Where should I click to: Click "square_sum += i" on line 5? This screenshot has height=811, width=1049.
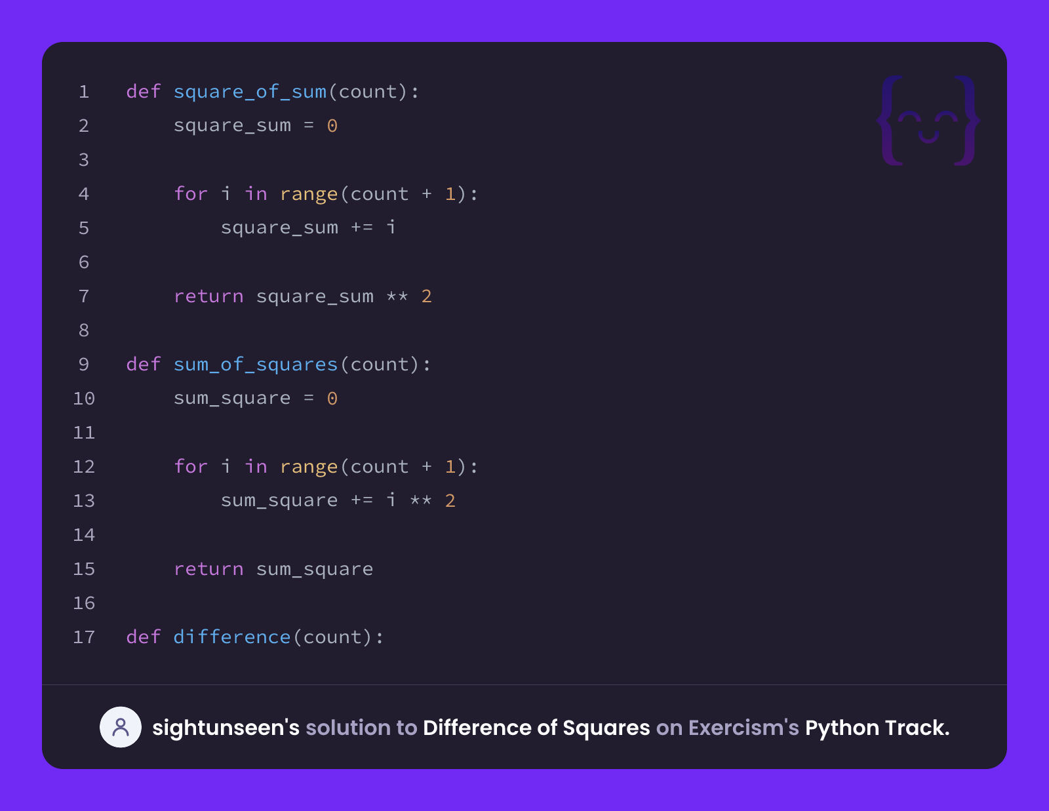point(308,228)
